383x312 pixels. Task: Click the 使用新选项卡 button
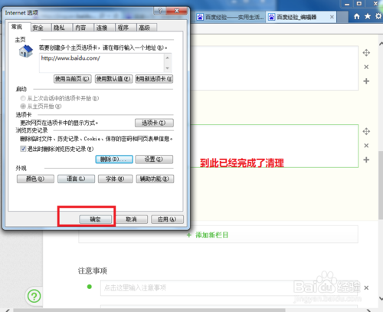click(x=154, y=79)
